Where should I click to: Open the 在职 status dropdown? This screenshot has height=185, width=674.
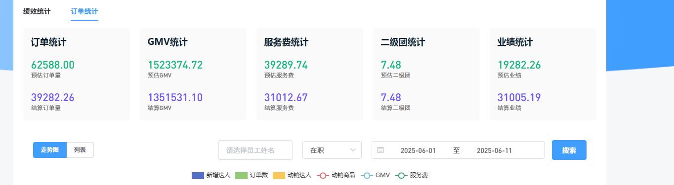click(332, 150)
